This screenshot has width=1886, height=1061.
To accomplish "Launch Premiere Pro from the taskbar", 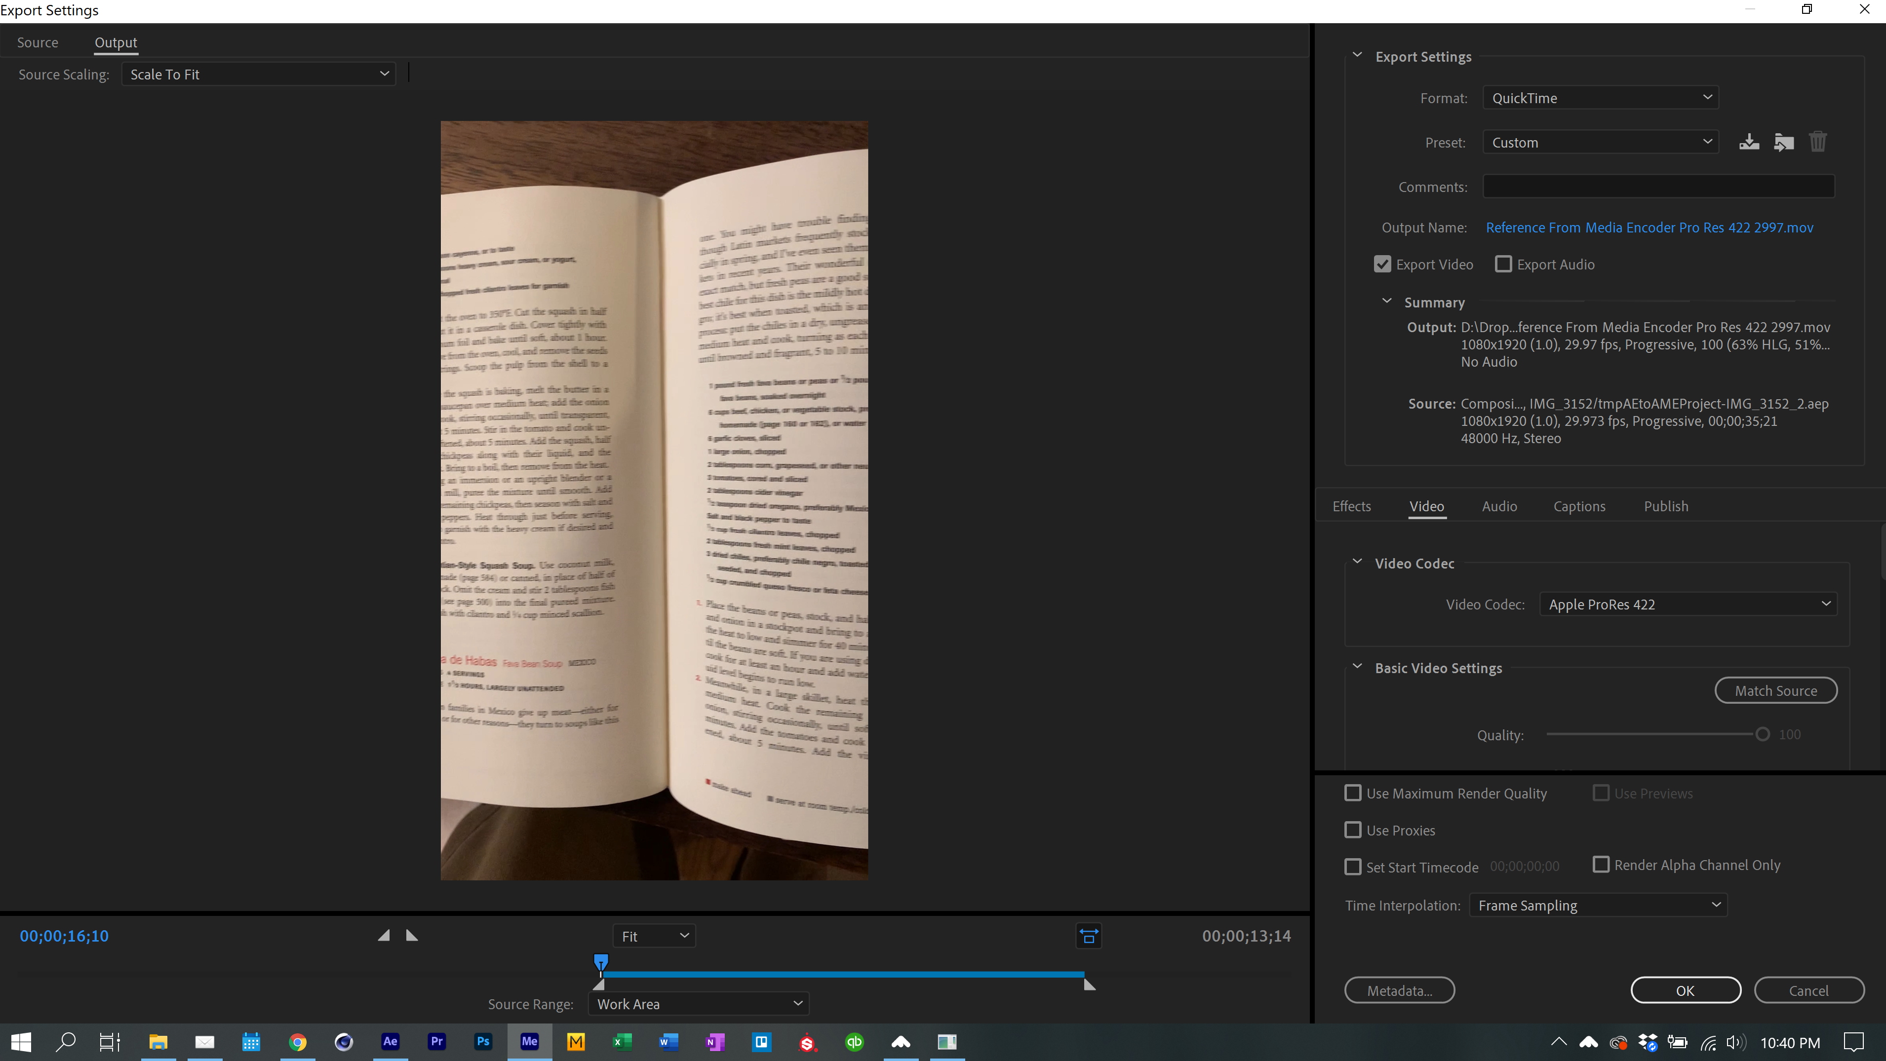I will tap(436, 1042).
